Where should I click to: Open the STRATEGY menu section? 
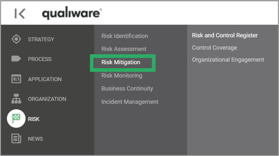(x=41, y=39)
